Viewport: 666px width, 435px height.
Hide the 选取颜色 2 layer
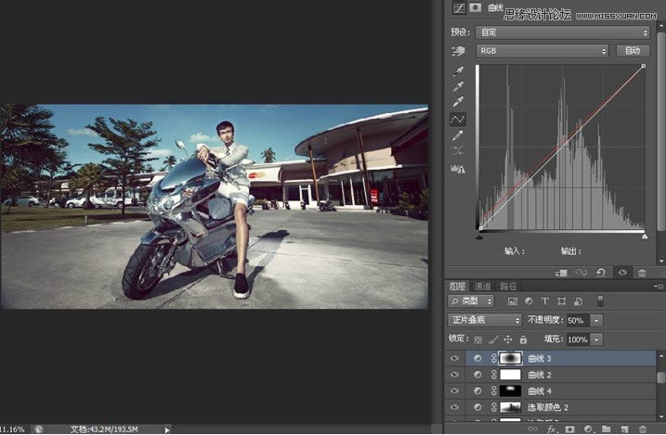(454, 407)
